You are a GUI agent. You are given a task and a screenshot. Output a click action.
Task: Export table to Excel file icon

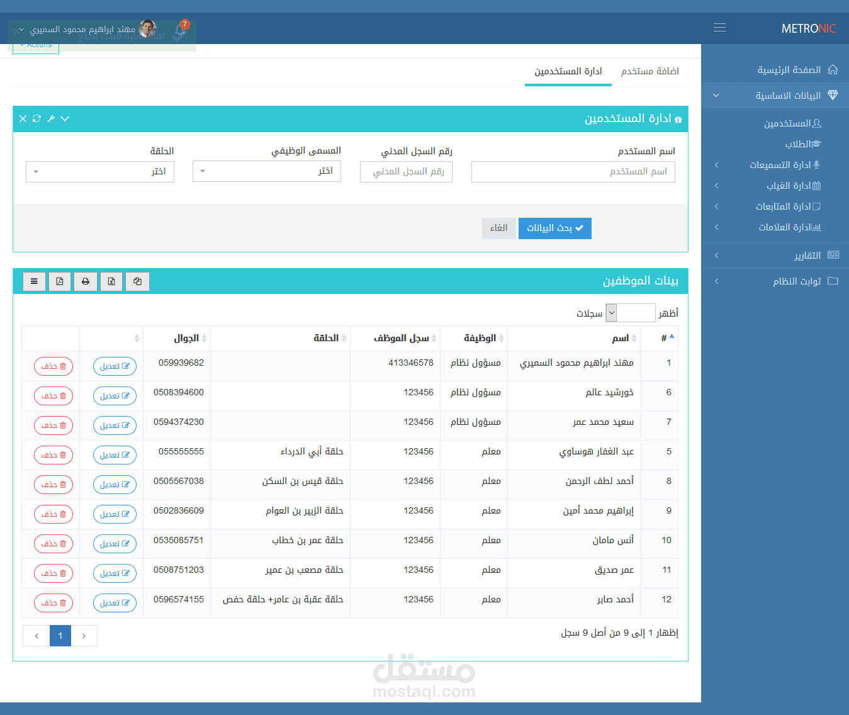111,281
